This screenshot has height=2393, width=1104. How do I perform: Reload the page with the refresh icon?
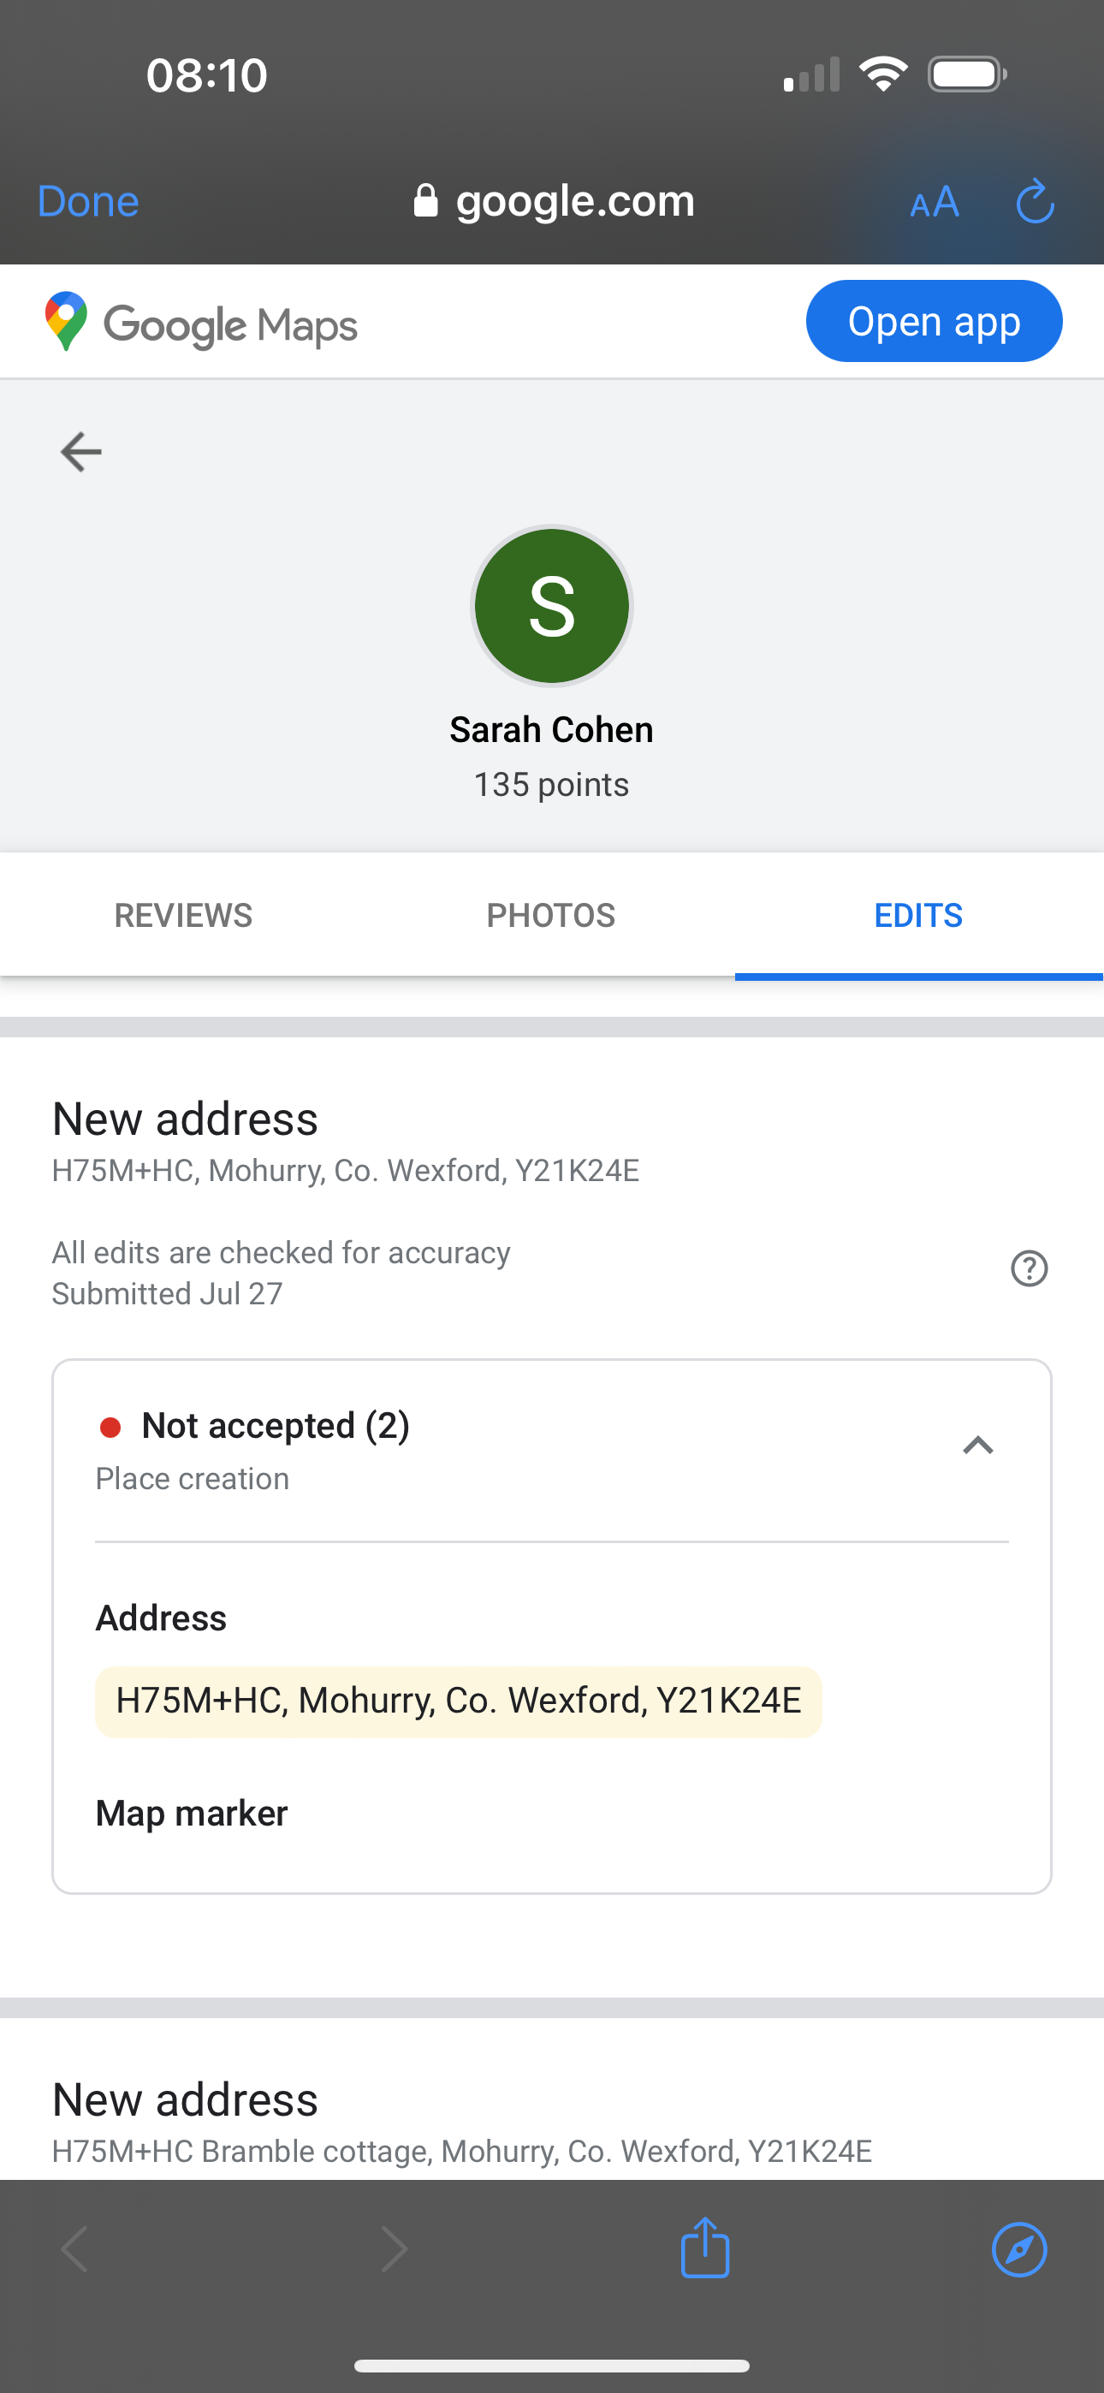coord(1035,202)
